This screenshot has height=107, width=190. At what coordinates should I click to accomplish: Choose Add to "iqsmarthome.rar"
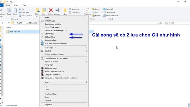64,71
